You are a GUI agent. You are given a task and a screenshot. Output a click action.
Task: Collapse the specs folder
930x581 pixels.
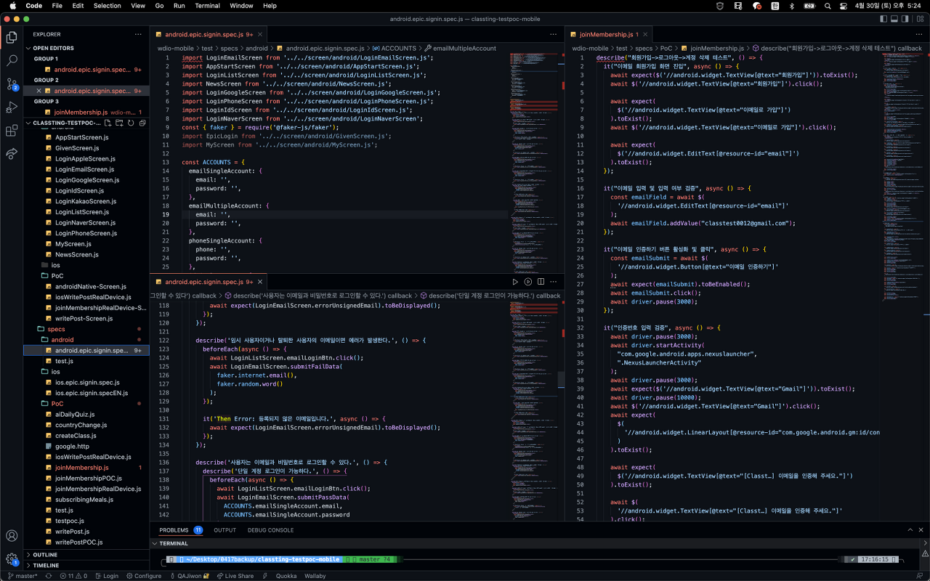point(86,329)
